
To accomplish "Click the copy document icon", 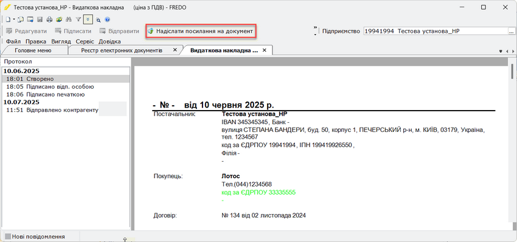I will [x=21, y=19].
